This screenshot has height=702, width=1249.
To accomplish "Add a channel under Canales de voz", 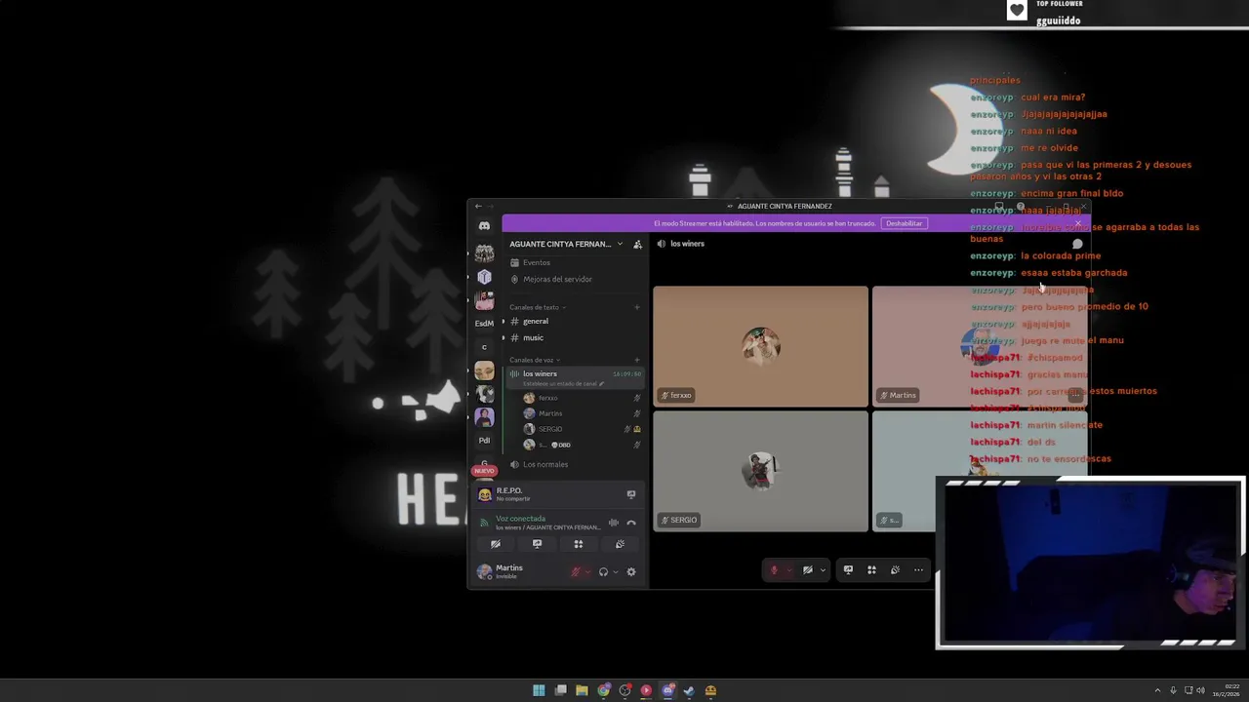I will pyautogui.click(x=637, y=360).
